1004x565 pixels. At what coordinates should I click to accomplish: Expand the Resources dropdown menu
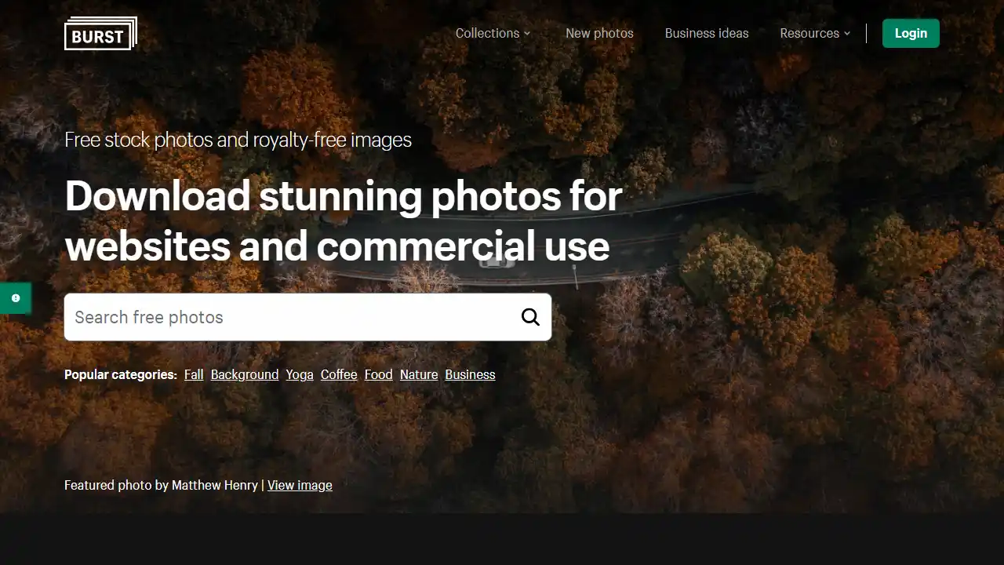click(815, 33)
